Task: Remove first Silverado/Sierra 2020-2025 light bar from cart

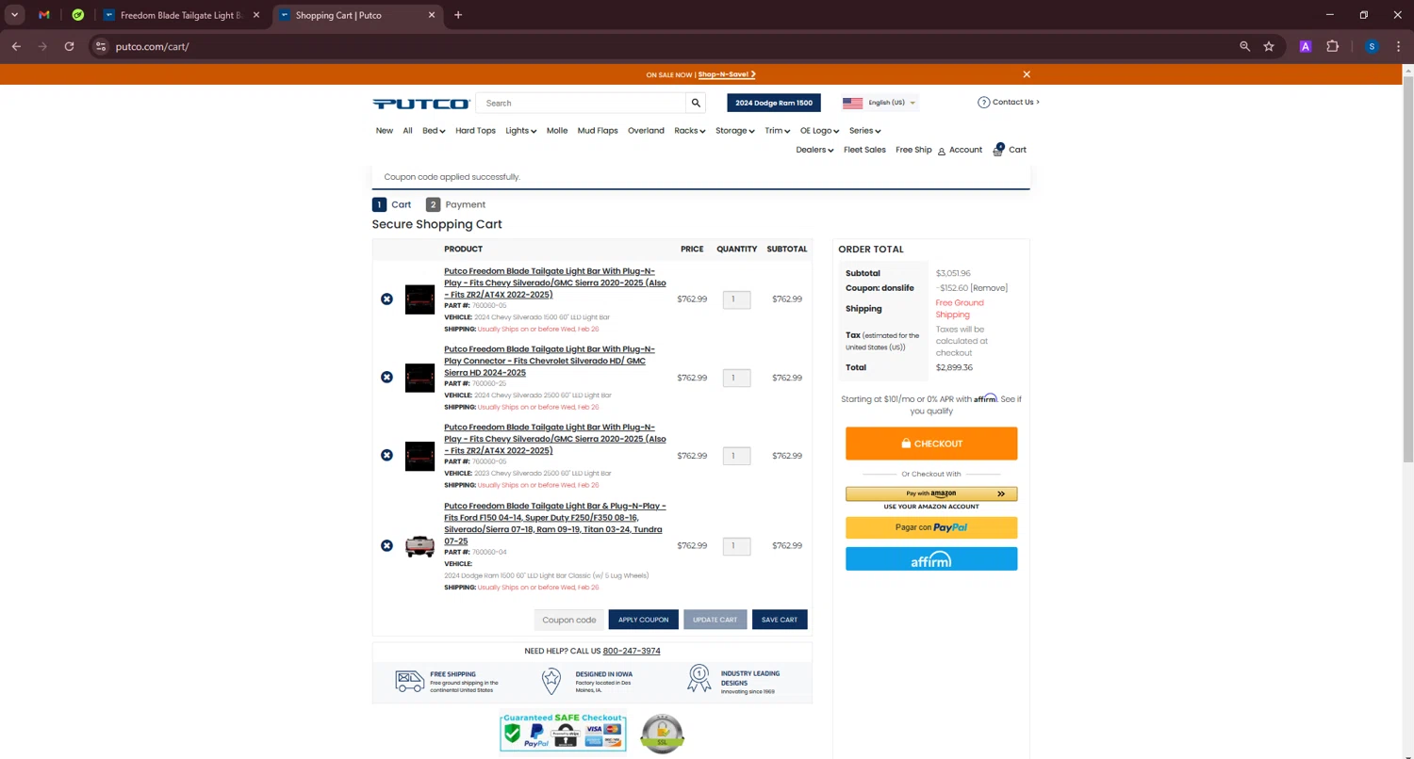Action: [x=386, y=299]
